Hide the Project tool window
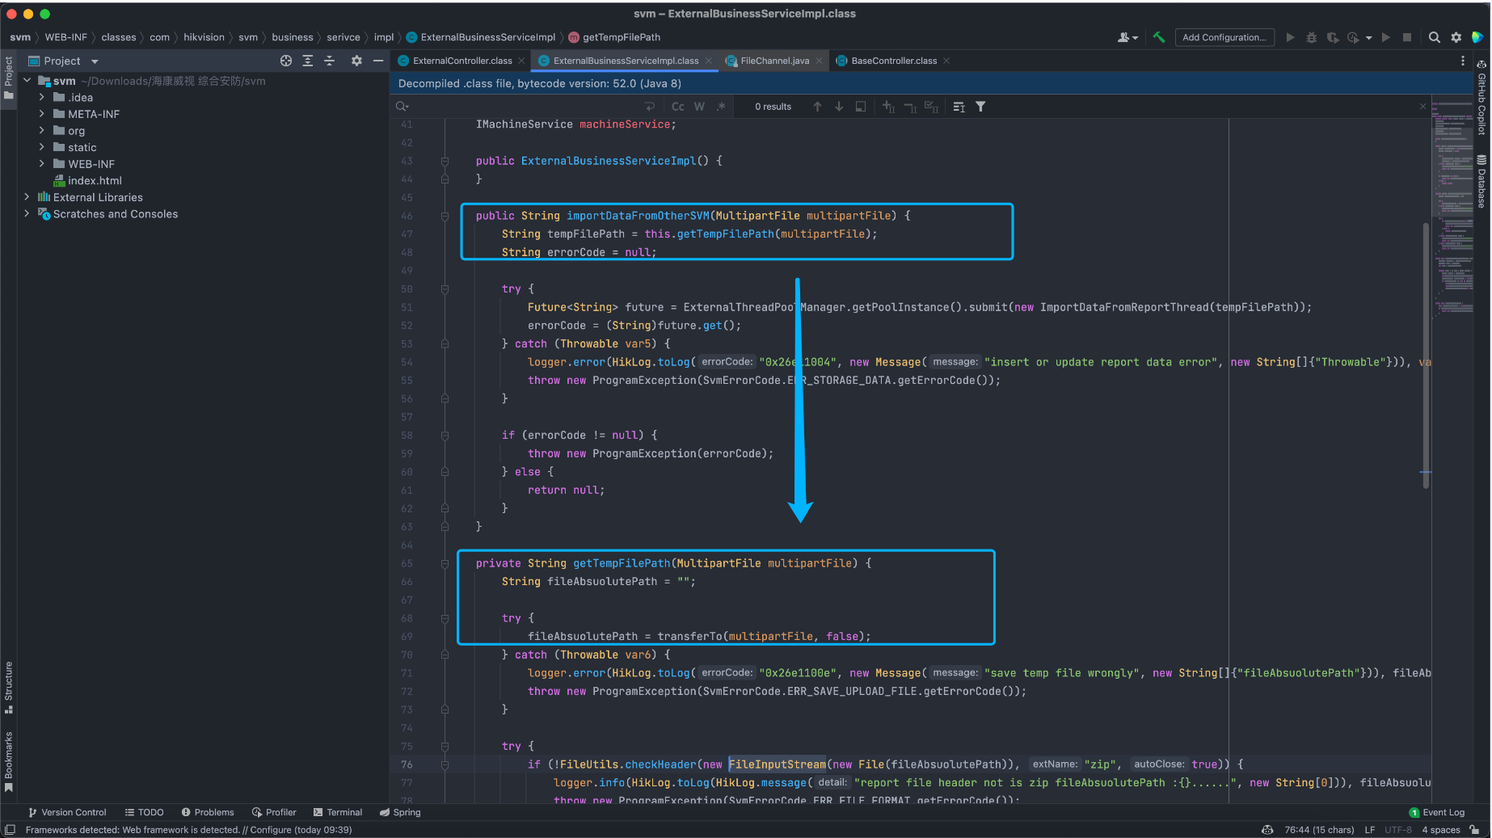This screenshot has height=838, width=1492. coord(377,61)
